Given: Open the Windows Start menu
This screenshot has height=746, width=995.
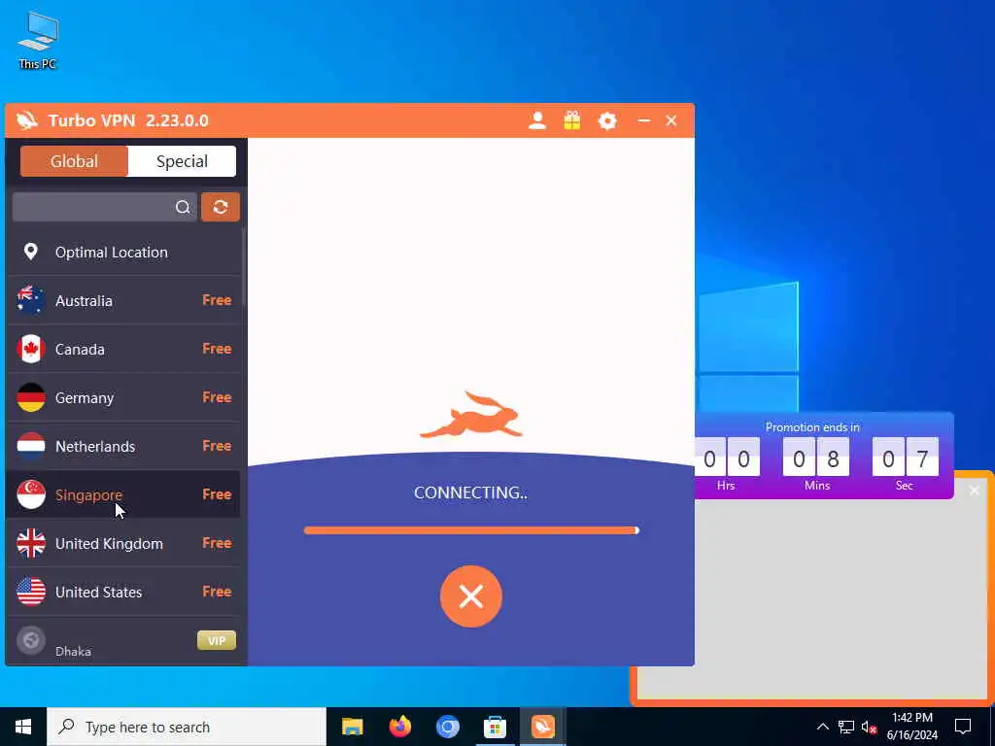Looking at the screenshot, I should pos(23,727).
